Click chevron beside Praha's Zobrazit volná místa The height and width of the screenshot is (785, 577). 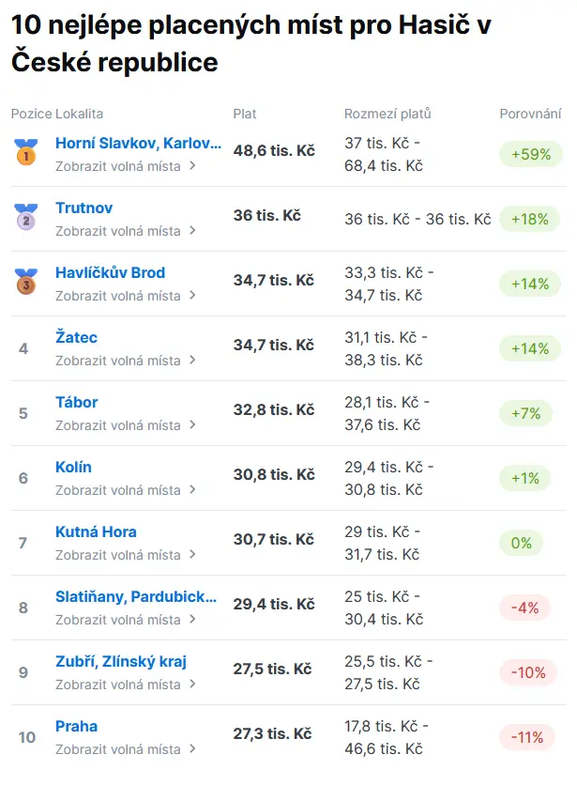pyautogui.click(x=192, y=749)
